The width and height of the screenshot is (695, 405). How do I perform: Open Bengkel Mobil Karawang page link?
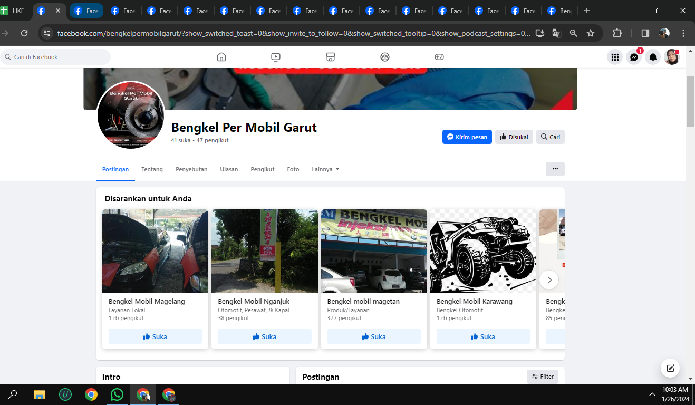click(x=475, y=302)
